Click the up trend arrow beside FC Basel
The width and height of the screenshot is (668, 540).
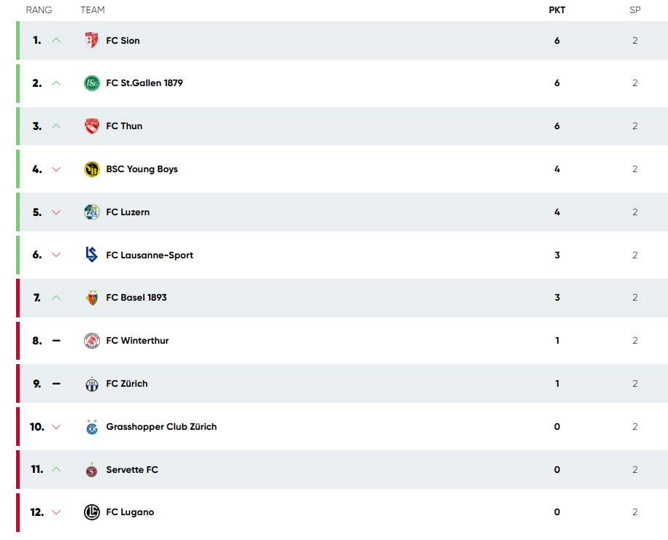(x=56, y=298)
